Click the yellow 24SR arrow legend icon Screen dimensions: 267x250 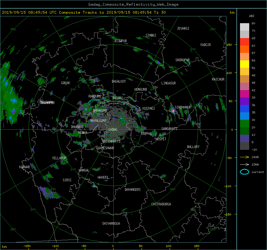tap(244, 157)
